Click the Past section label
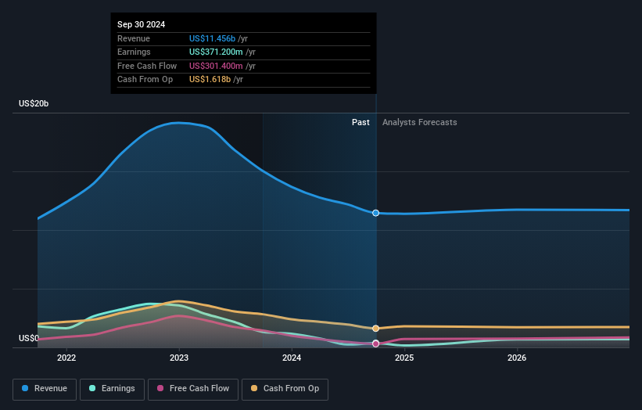The width and height of the screenshot is (642, 410). click(x=360, y=122)
